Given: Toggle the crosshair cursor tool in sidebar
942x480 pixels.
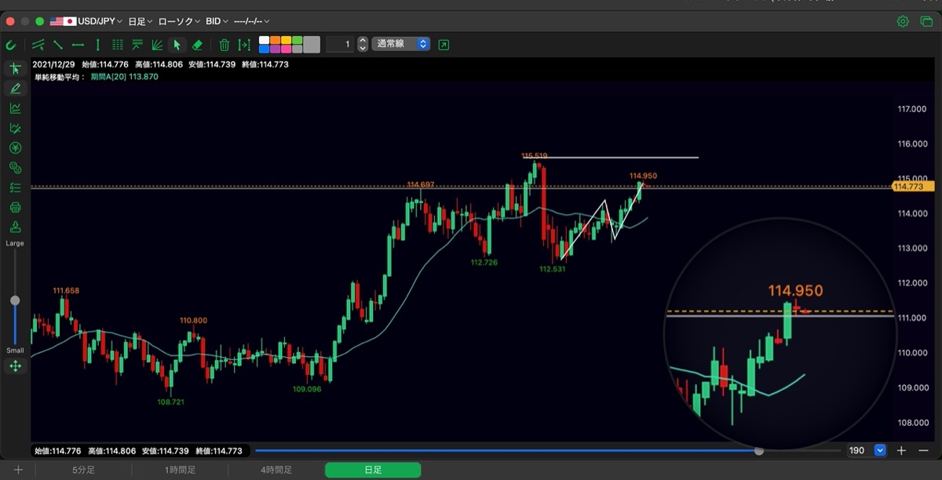Looking at the screenshot, I should click(x=15, y=69).
